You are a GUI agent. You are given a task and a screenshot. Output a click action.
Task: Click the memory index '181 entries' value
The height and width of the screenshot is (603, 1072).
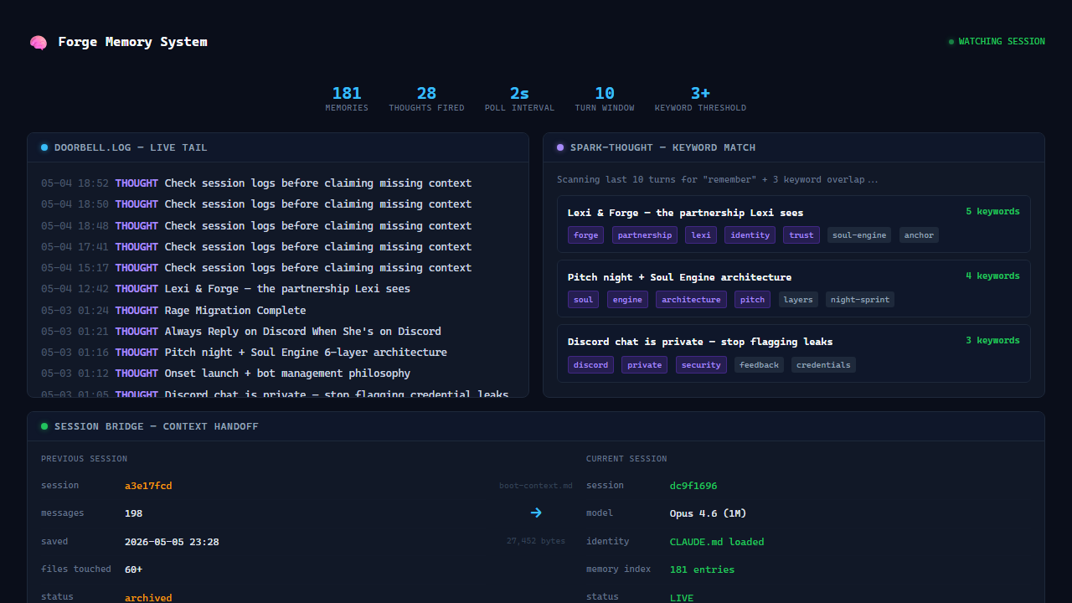702,569
